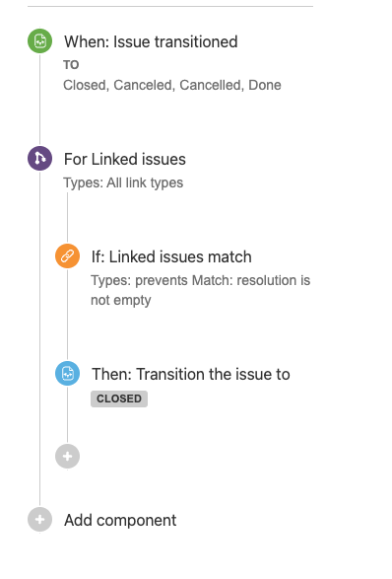Select the purple branch rule icon
This screenshot has width=392, height=579.
pos(39,159)
